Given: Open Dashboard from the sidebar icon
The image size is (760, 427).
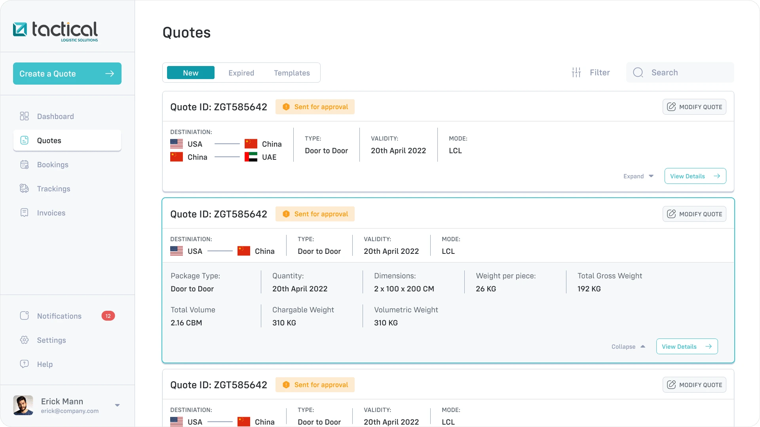Looking at the screenshot, I should (x=24, y=116).
